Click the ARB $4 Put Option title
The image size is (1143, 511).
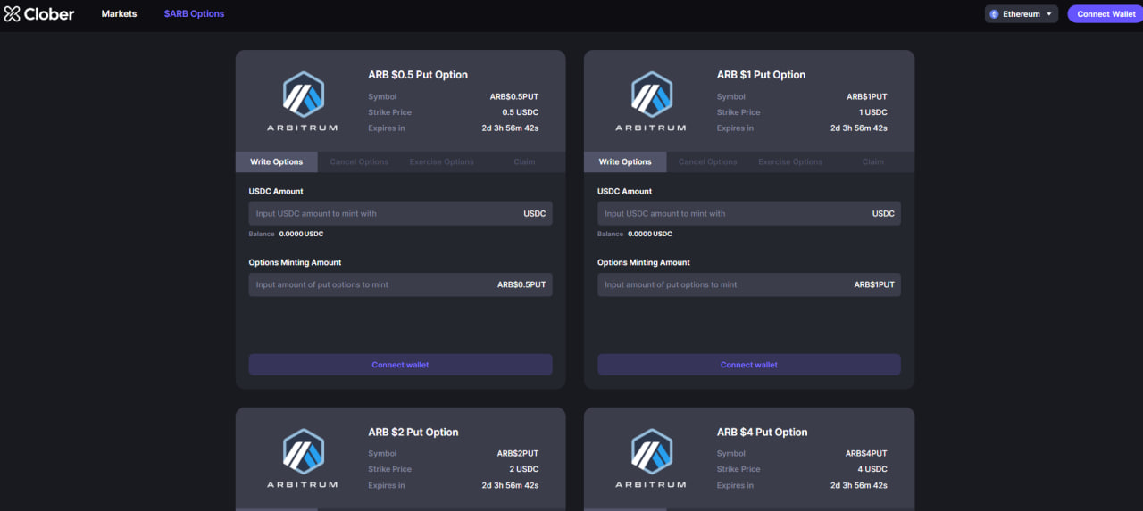point(762,432)
